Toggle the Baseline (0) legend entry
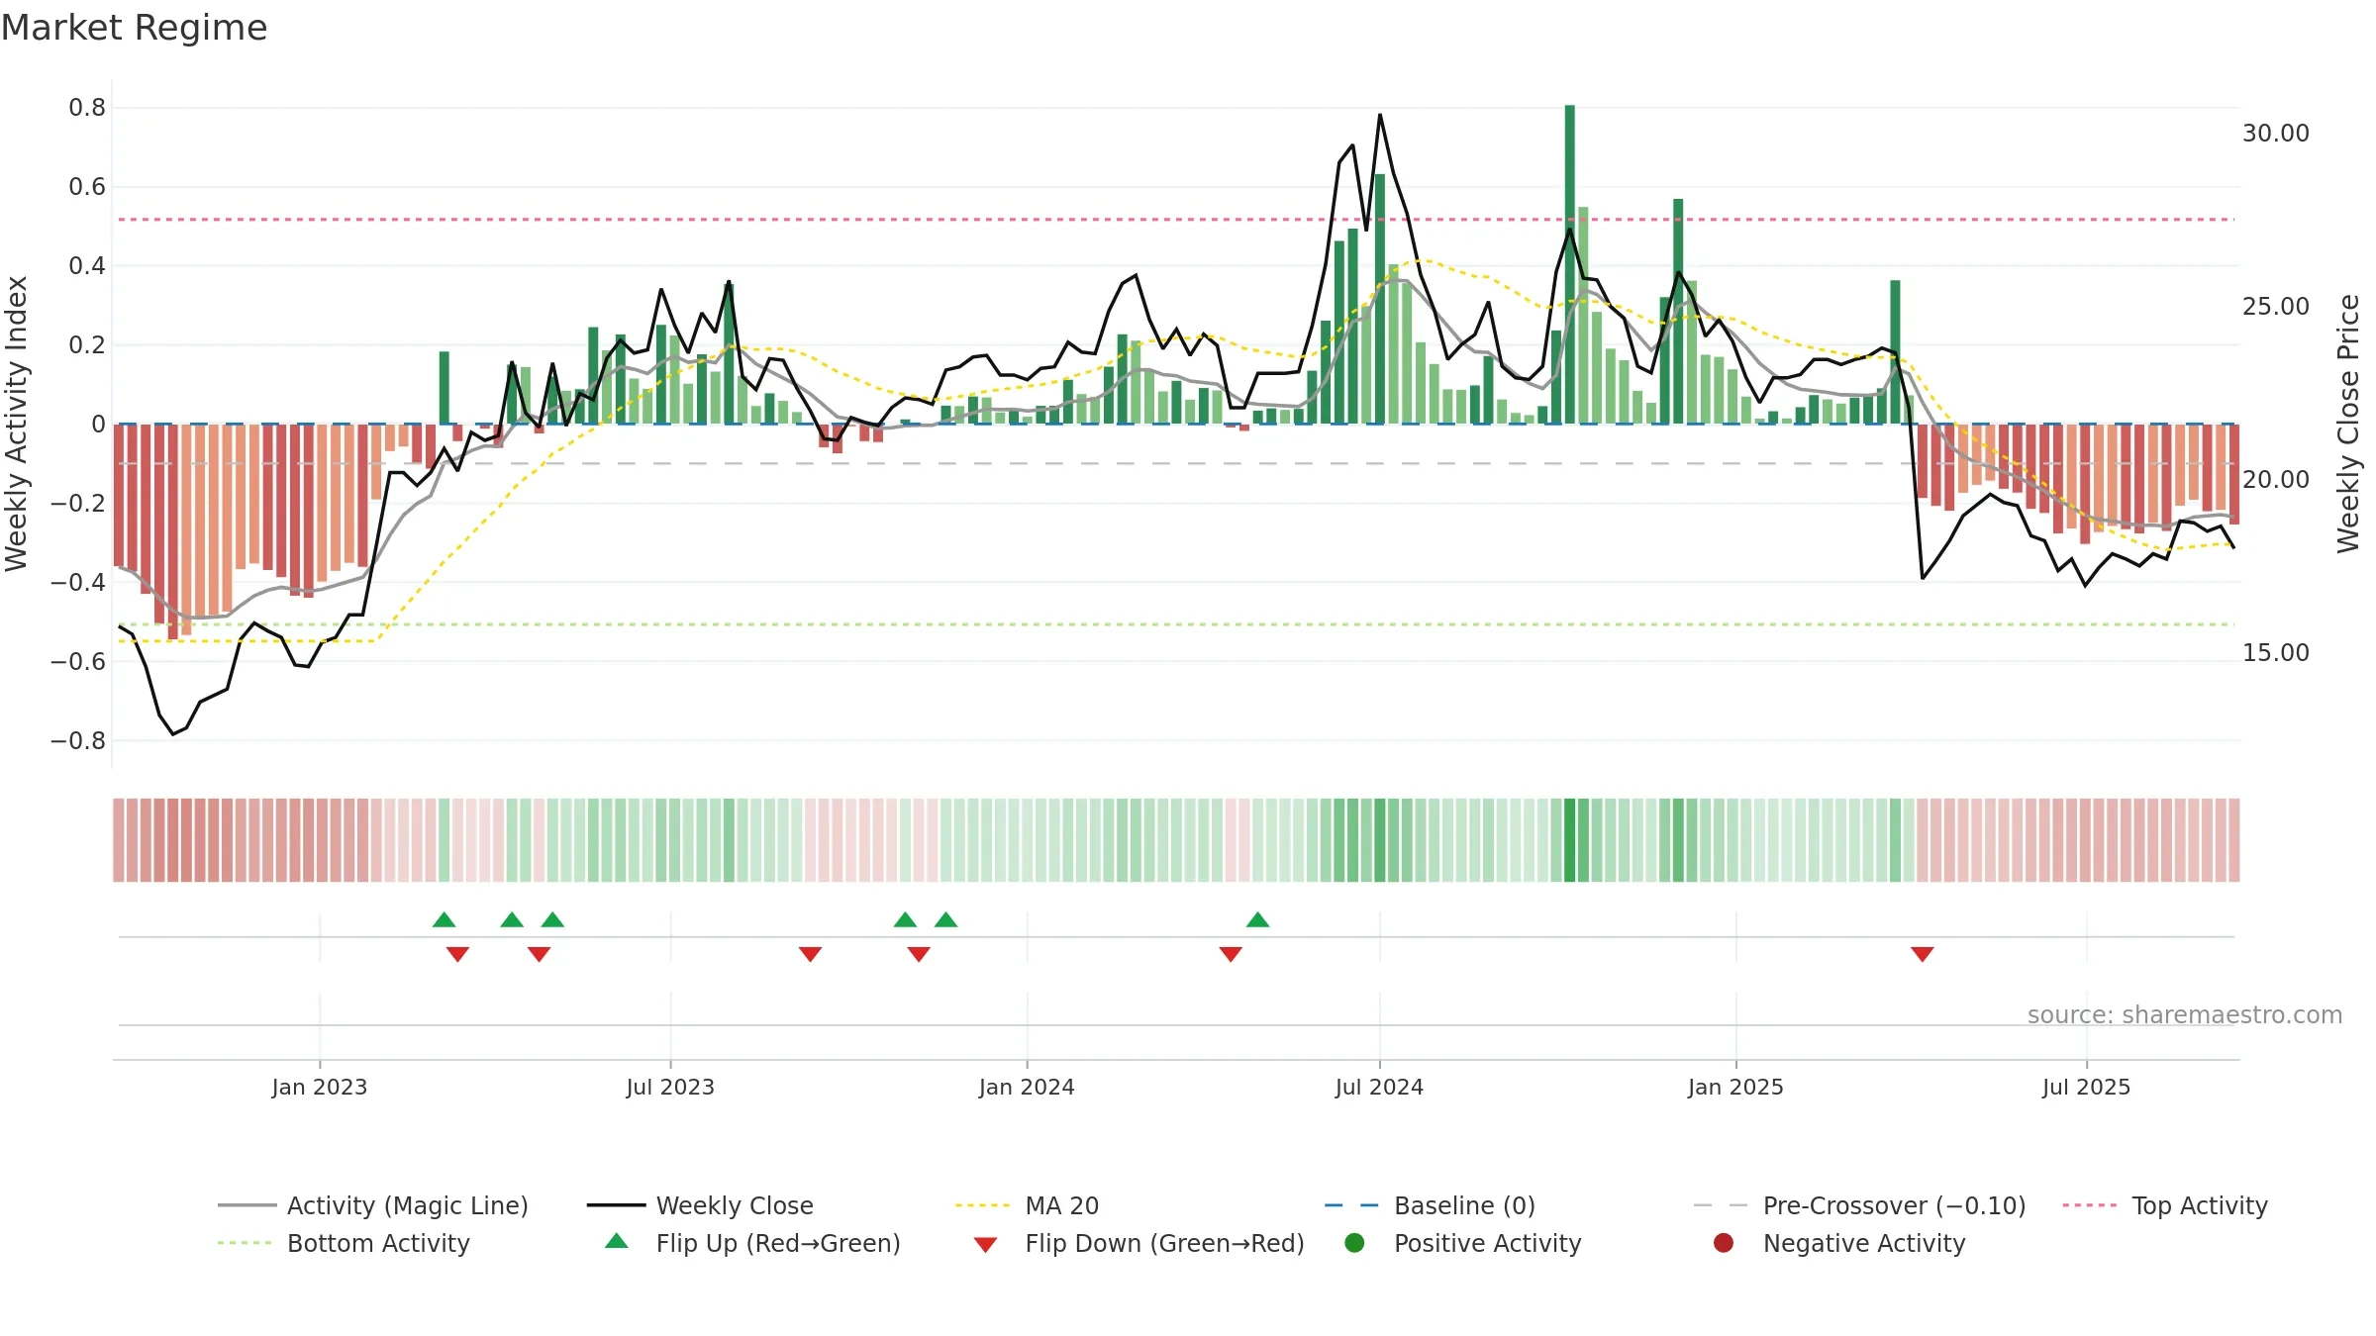This screenshot has width=2376, height=1336. [x=1430, y=1205]
